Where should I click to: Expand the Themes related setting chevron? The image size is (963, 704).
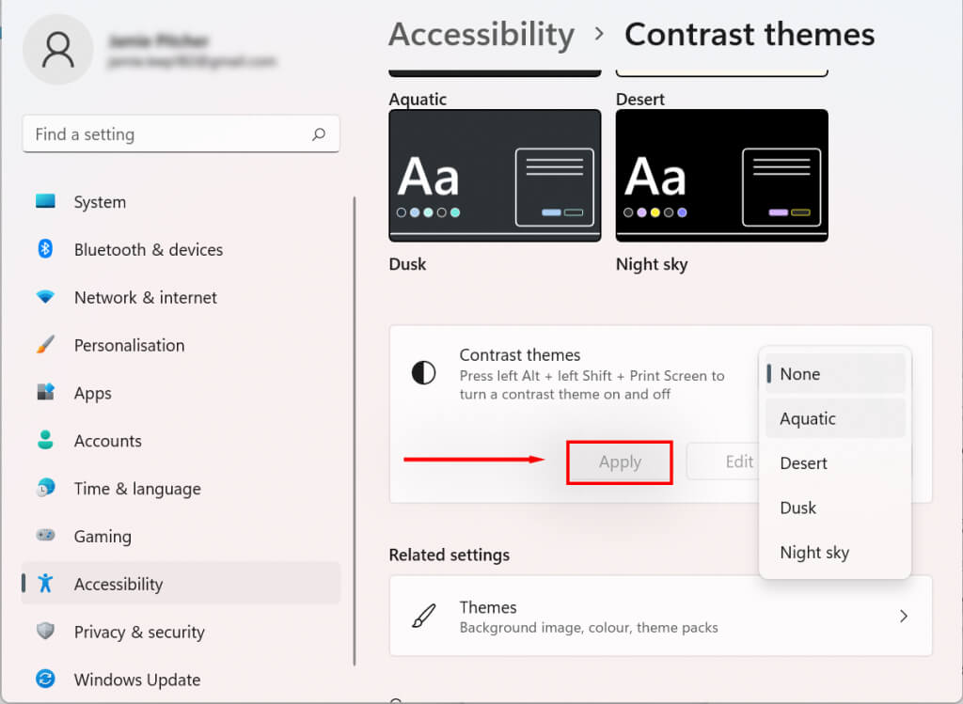pyautogui.click(x=904, y=617)
